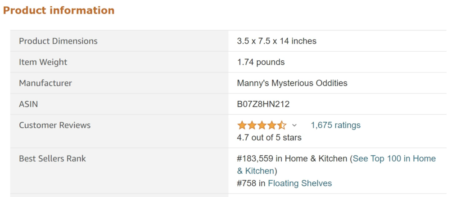This screenshot has height=197, width=461.
Task: Click the half-filled fifth rating star
Action: pos(281,125)
